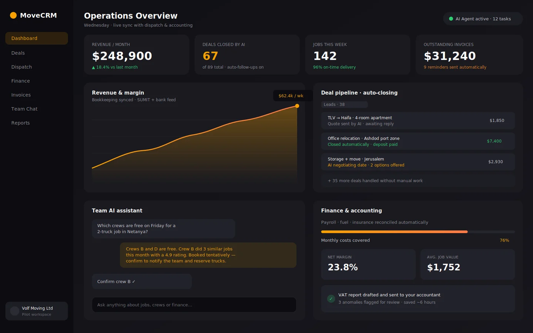Click the 'of 89 total · auto-follow-ups on' text
Image resolution: width=533 pixels, height=333 pixels.
pyautogui.click(x=233, y=67)
